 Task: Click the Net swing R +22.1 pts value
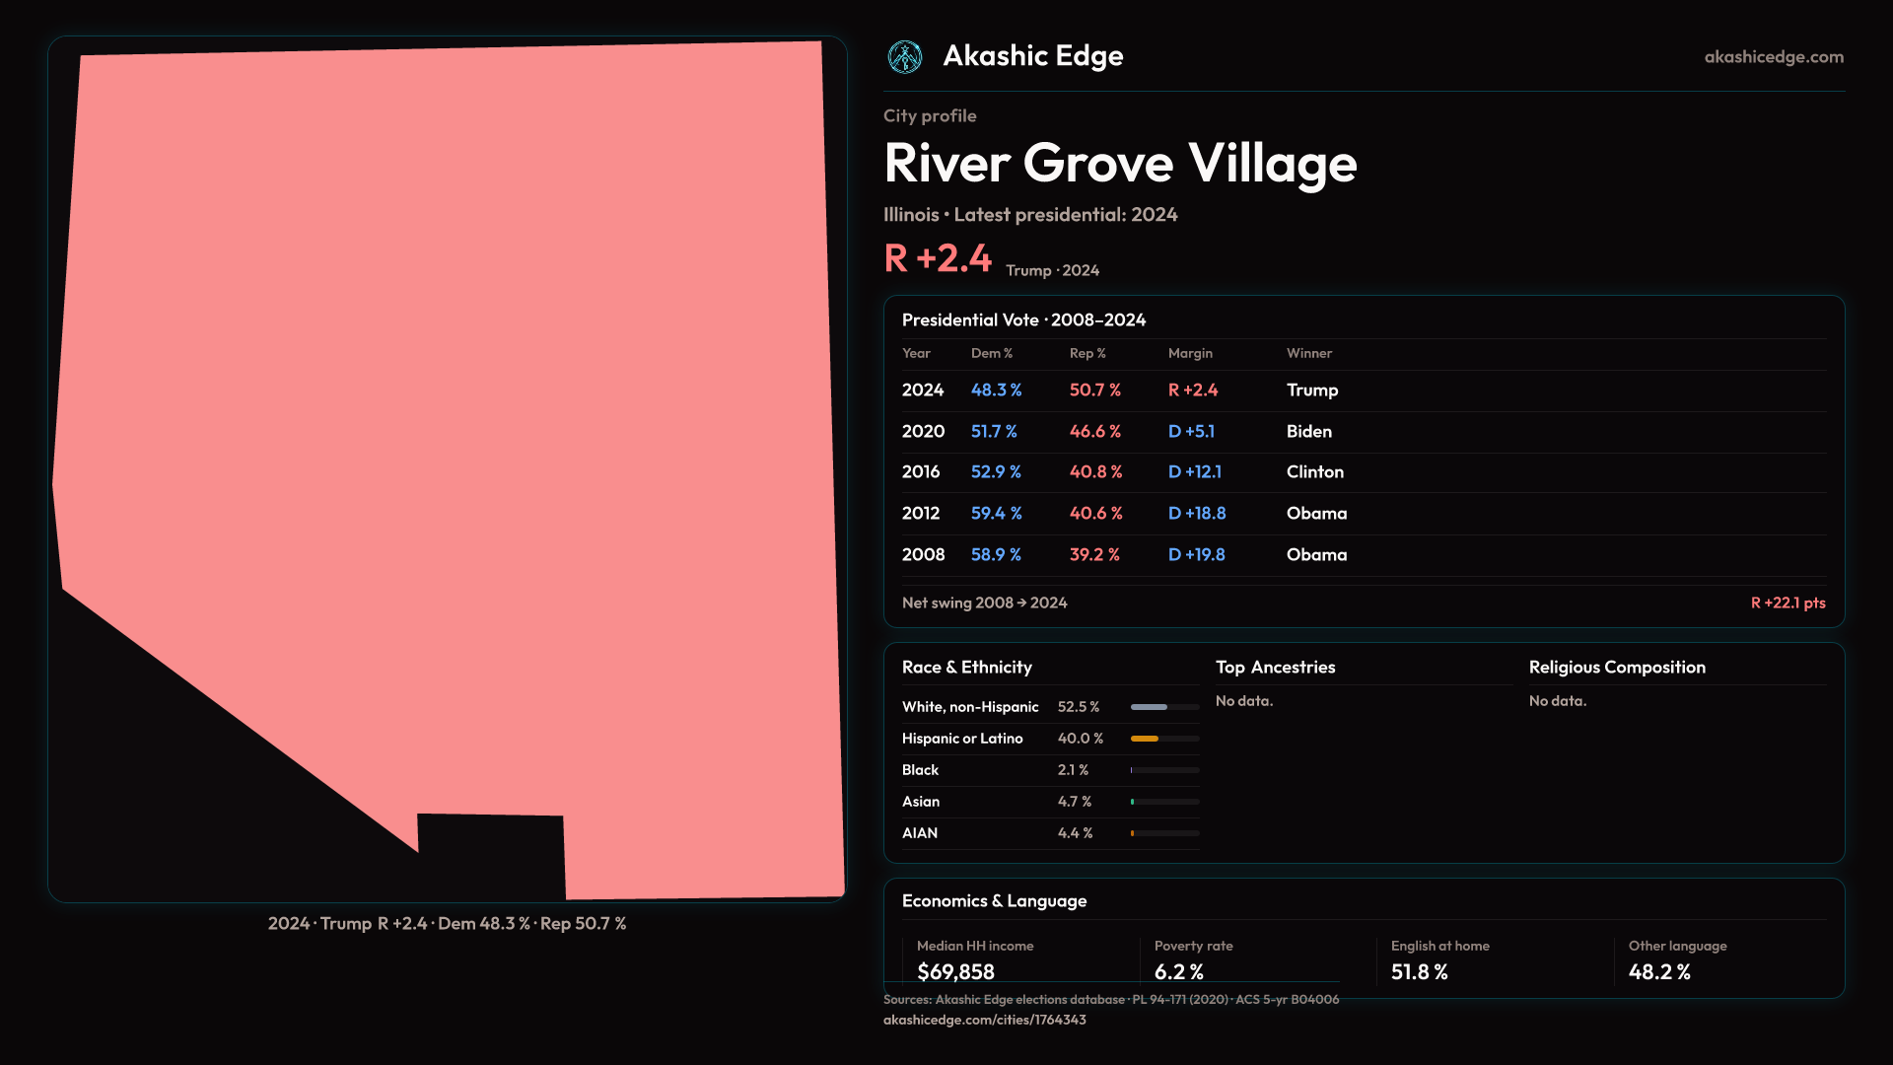1787,603
